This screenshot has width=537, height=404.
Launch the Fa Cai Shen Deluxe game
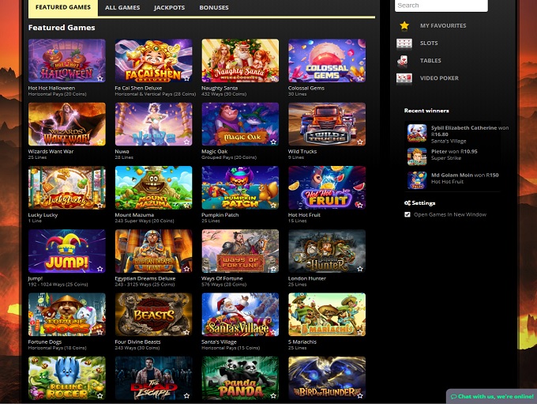[153, 61]
